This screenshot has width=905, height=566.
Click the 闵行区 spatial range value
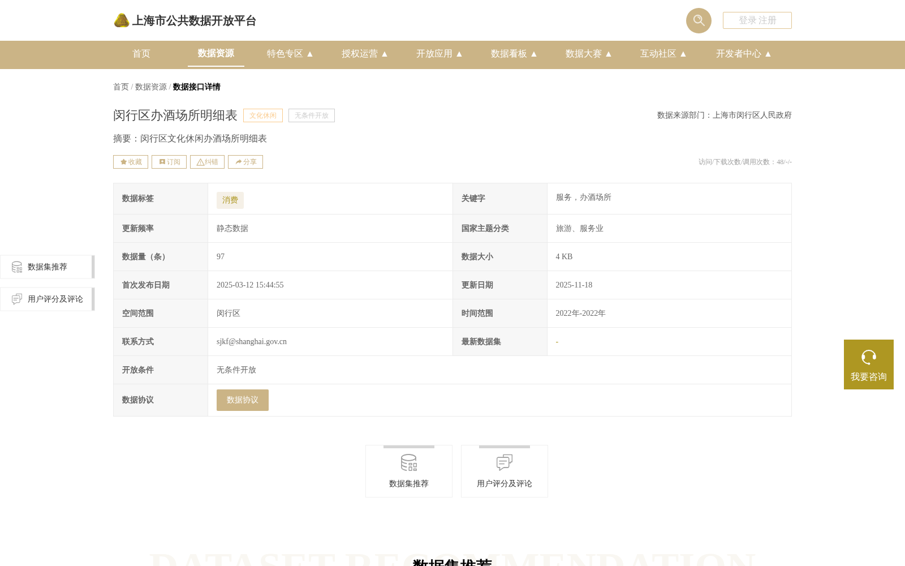[229, 314]
